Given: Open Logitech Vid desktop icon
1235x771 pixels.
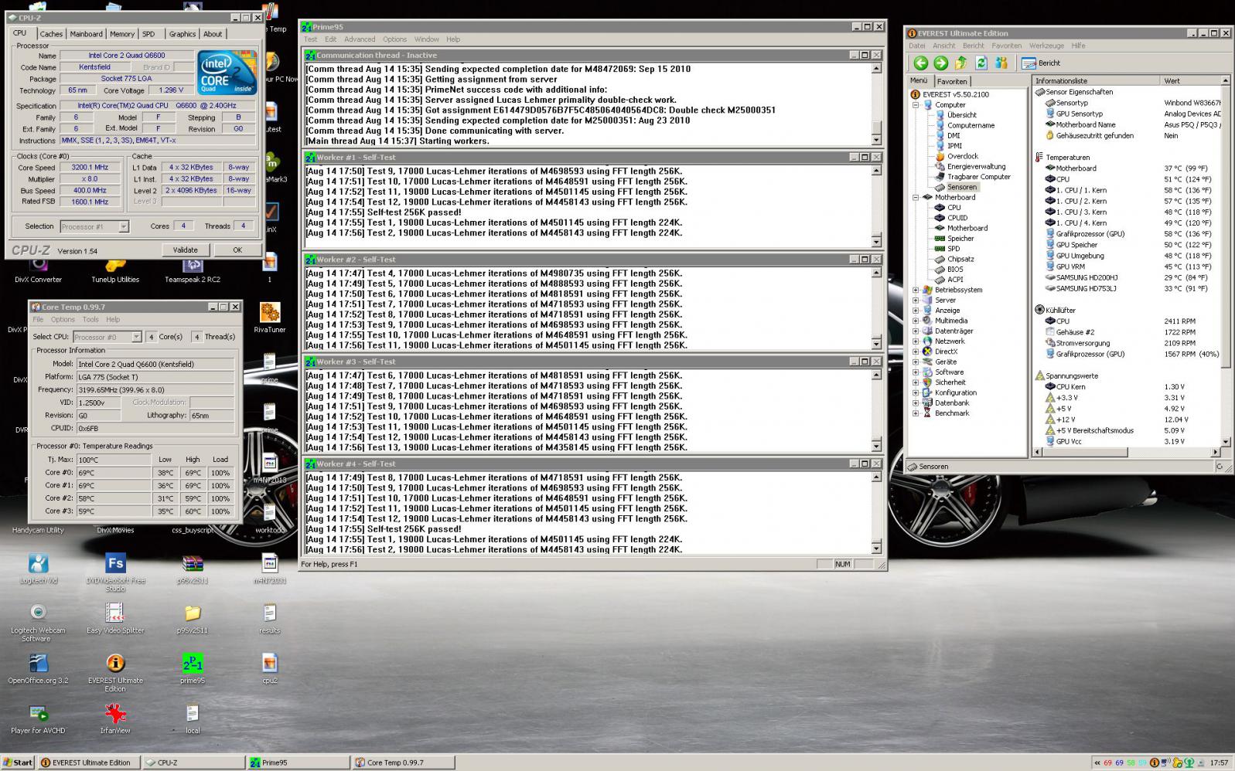Looking at the screenshot, I should pos(38,569).
